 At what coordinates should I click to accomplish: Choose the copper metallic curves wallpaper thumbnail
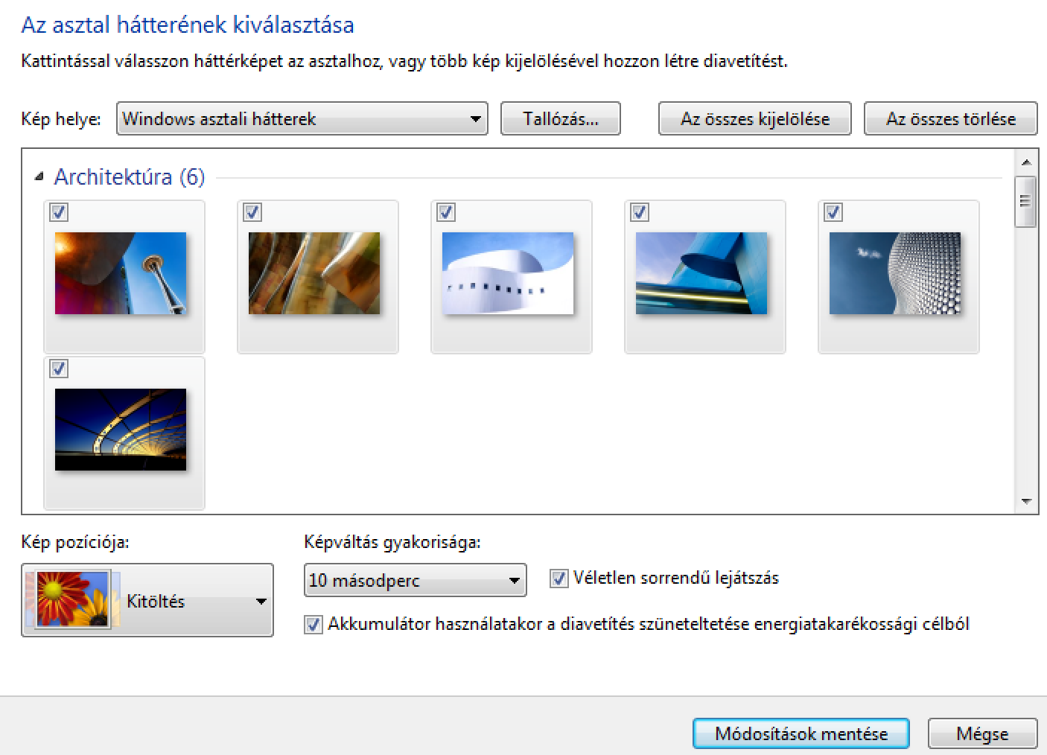(x=314, y=273)
